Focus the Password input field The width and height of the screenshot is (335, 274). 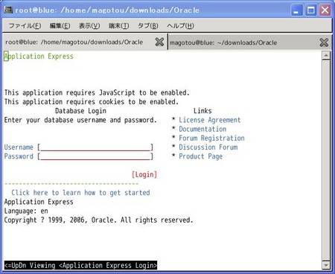(95, 156)
